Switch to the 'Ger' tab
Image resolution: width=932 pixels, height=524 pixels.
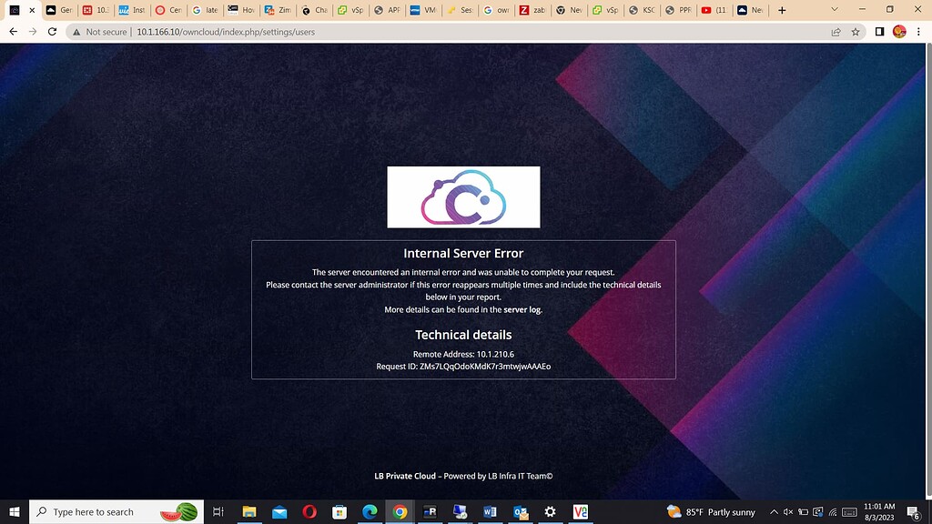pos(59,10)
